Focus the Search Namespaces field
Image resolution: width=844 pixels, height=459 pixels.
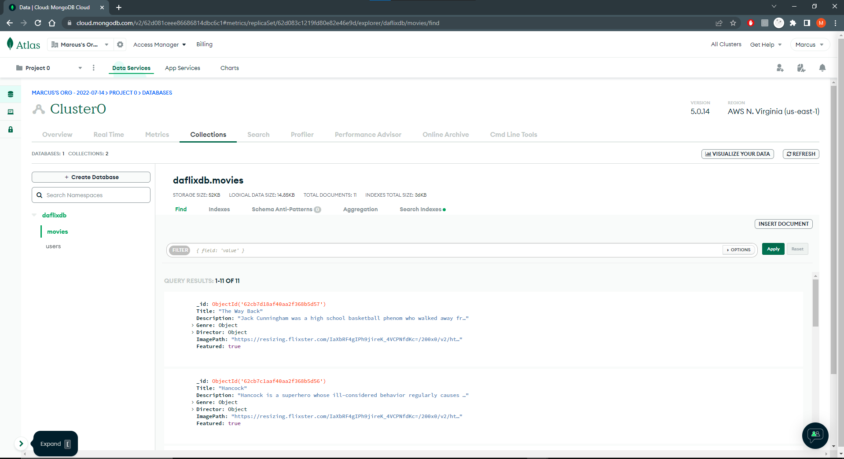pyautogui.click(x=91, y=195)
